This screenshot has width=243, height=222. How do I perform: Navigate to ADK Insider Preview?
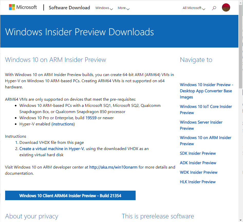(198, 163)
